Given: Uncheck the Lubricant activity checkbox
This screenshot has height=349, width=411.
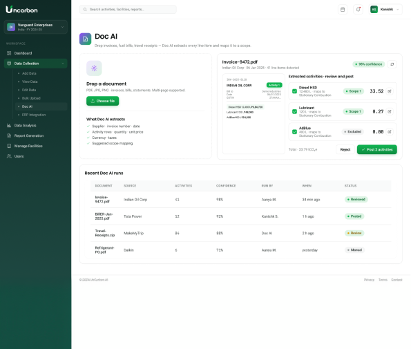Looking at the screenshot, I should tap(294, 111).
